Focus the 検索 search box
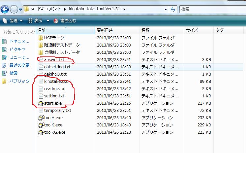Screen dimensions: 246x169 tap(213, 9)
